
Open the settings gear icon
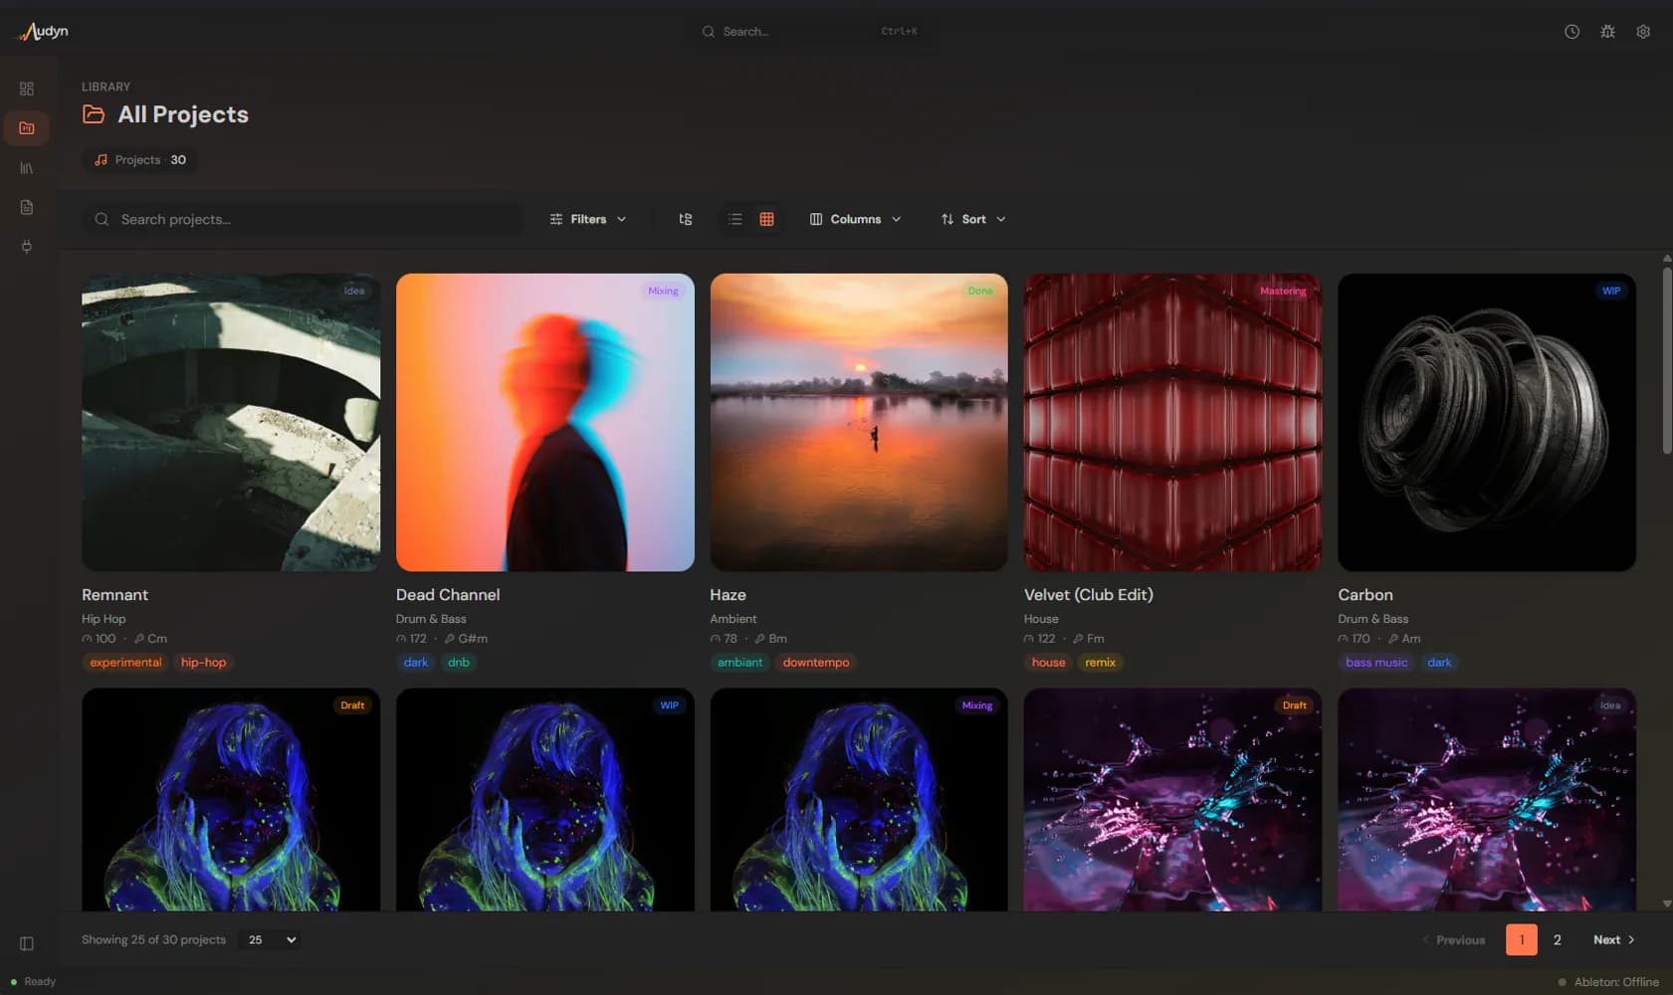pos(1643,32)
